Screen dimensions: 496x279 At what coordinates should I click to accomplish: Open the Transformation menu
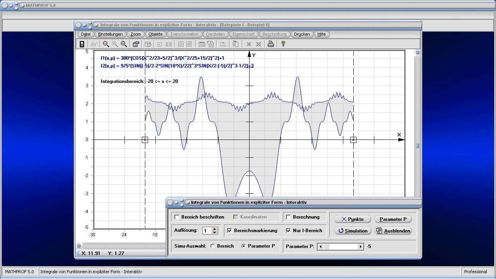184,34
